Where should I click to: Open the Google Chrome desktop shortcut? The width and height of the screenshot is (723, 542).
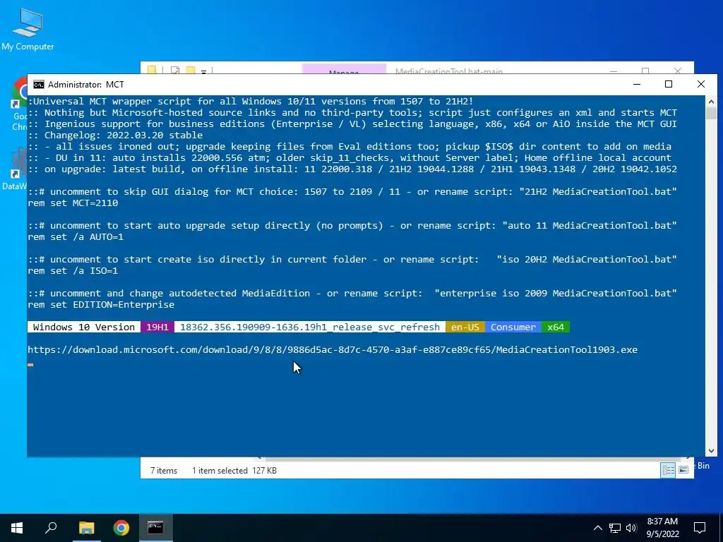(x=19, y=103)
